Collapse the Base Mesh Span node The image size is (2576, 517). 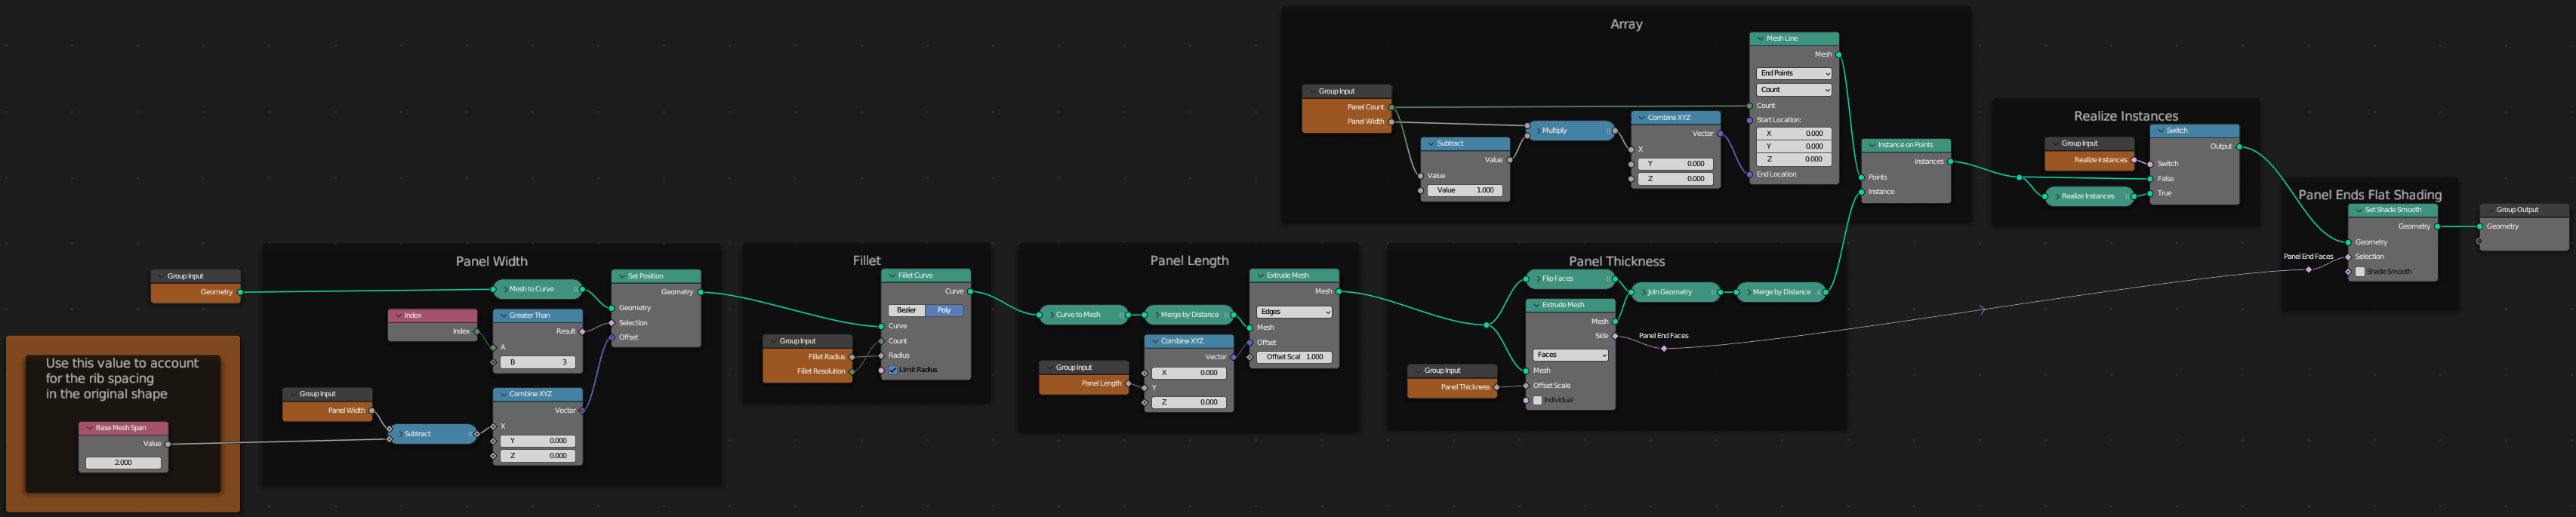pos(89,428)
